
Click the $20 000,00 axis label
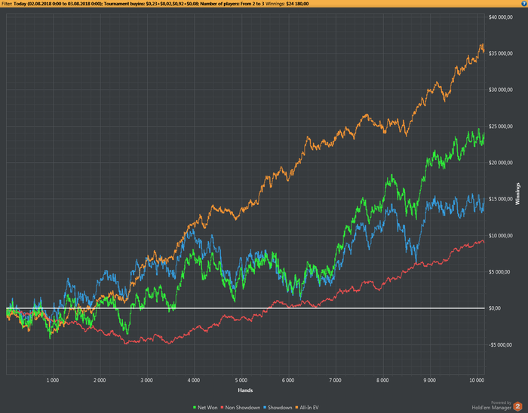tap(501, 163)
